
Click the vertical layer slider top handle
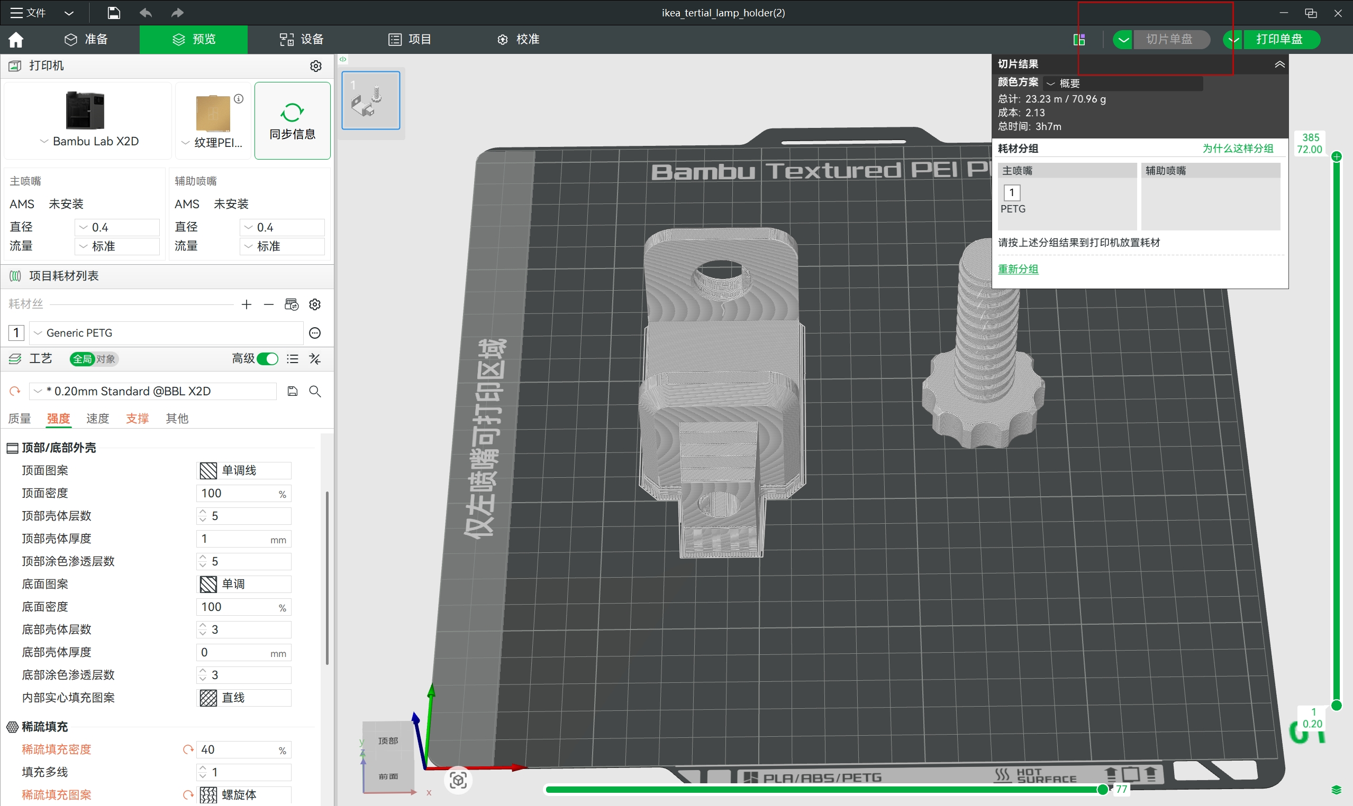1337,157
